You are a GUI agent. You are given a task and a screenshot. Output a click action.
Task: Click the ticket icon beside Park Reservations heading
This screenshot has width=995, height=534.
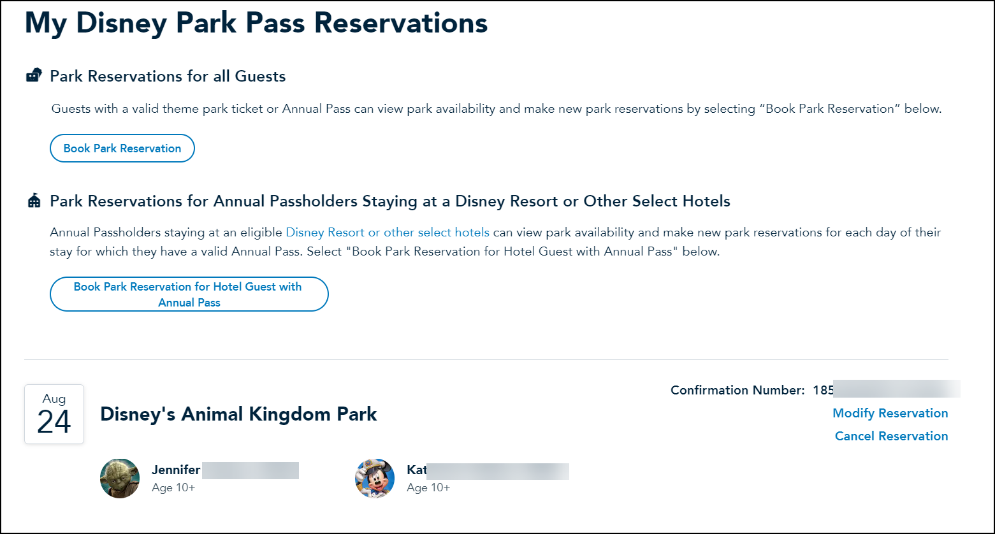(x=33, y=75)
